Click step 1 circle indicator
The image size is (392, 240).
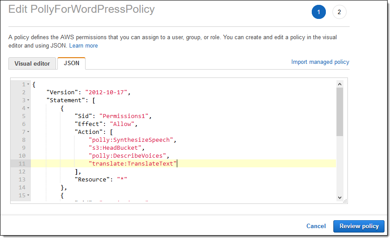click(x=318, y=12)
